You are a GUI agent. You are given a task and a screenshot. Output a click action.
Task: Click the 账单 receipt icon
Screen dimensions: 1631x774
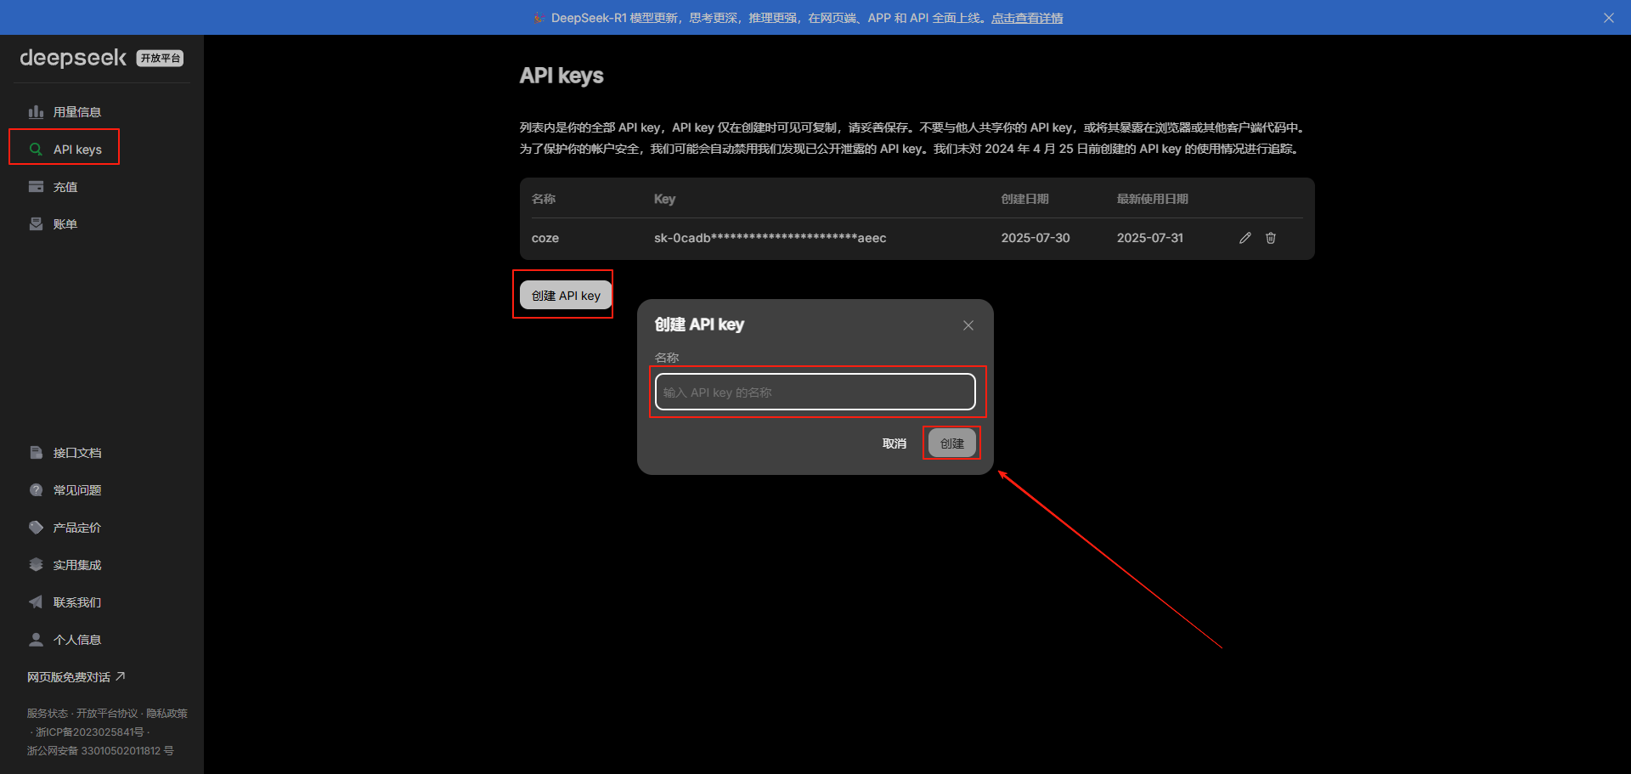coord(36,224)
